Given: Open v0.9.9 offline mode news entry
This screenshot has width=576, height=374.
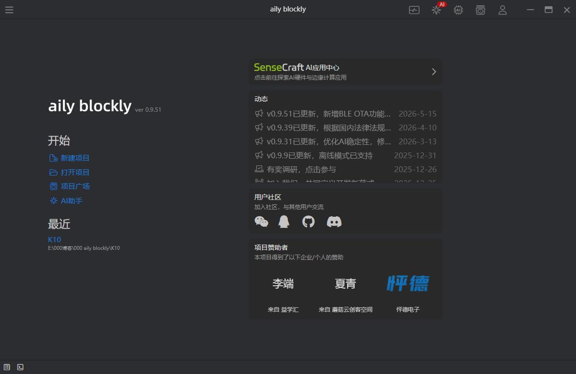Looking at the screenshot, I should 346,156.
